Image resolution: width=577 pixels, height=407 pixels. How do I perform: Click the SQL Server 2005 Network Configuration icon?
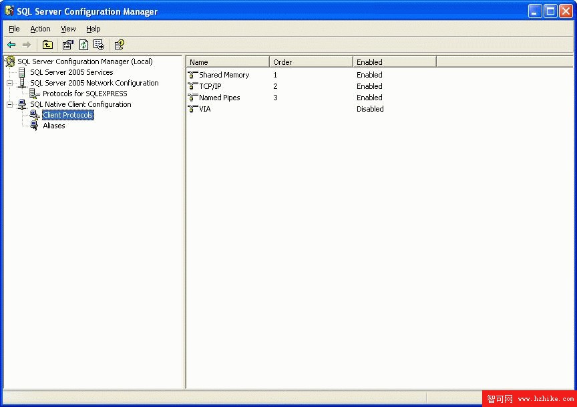coord(22,83)
